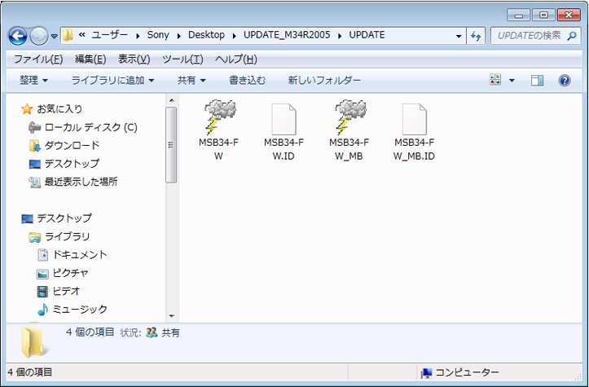Open the view options dropdown arrow
Screen dimensions: 589x387
[x=512, y=81]
